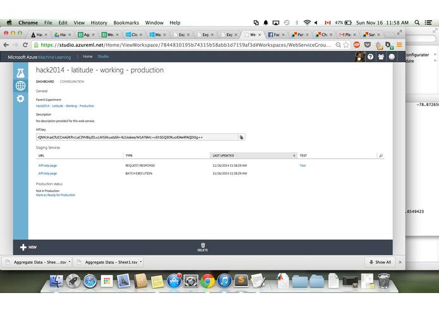Screen dimensions: 439x312
Task: Copy the API key with clipboard icon
Action: [x=241, y=137]
